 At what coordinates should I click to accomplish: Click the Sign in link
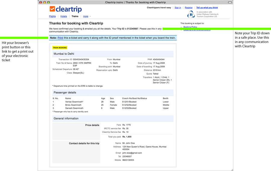pos(178,8)
